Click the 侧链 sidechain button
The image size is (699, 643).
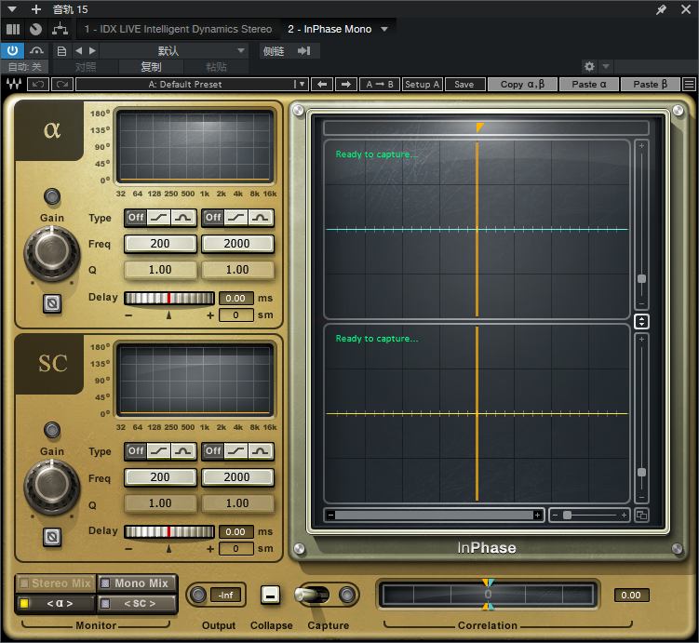click(x=274, y=51)
